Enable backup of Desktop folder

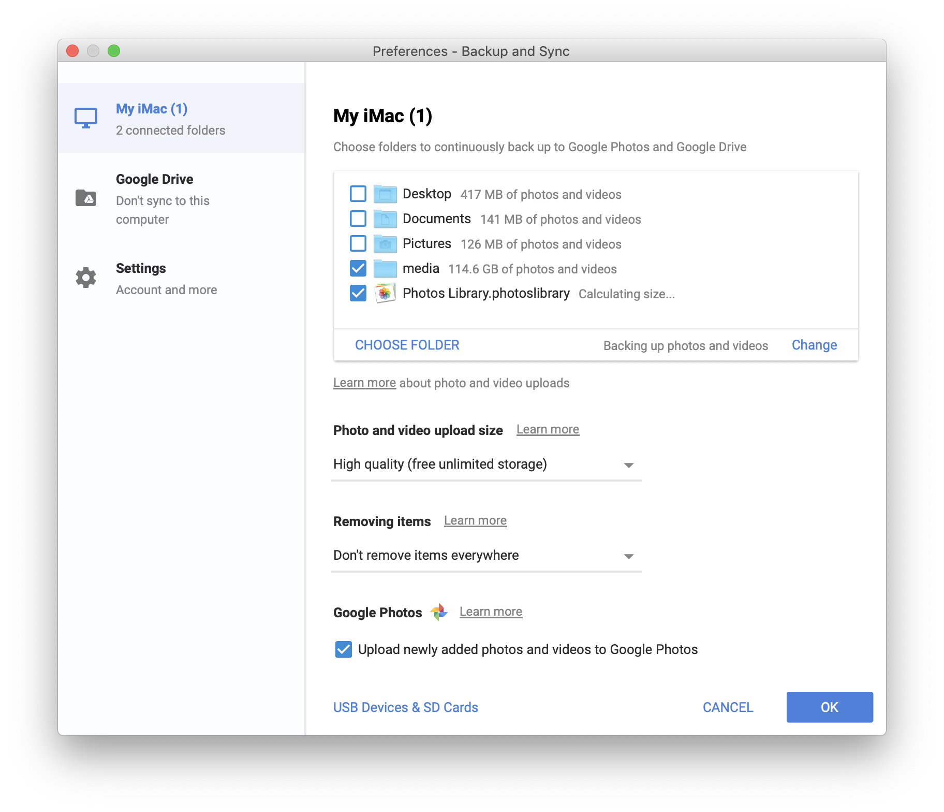pyautogui.click(x=358, y=194)
